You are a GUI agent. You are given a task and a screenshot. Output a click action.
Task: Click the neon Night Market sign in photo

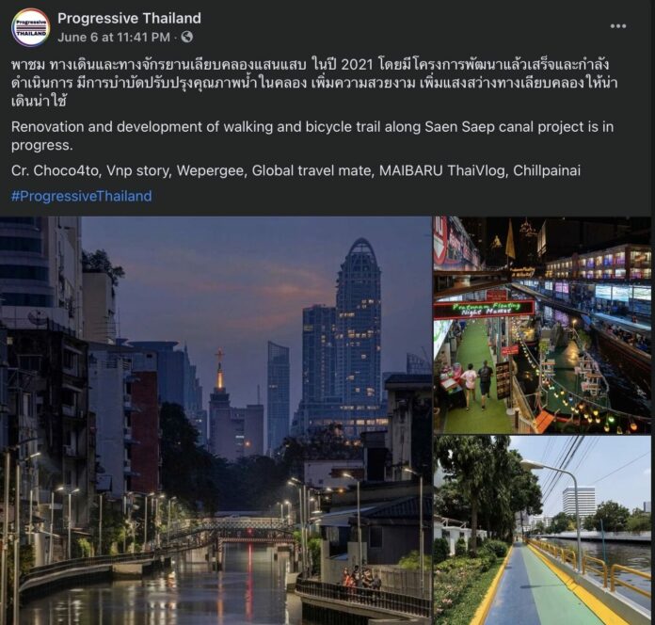pyautogui.click(x=484, y=310)
